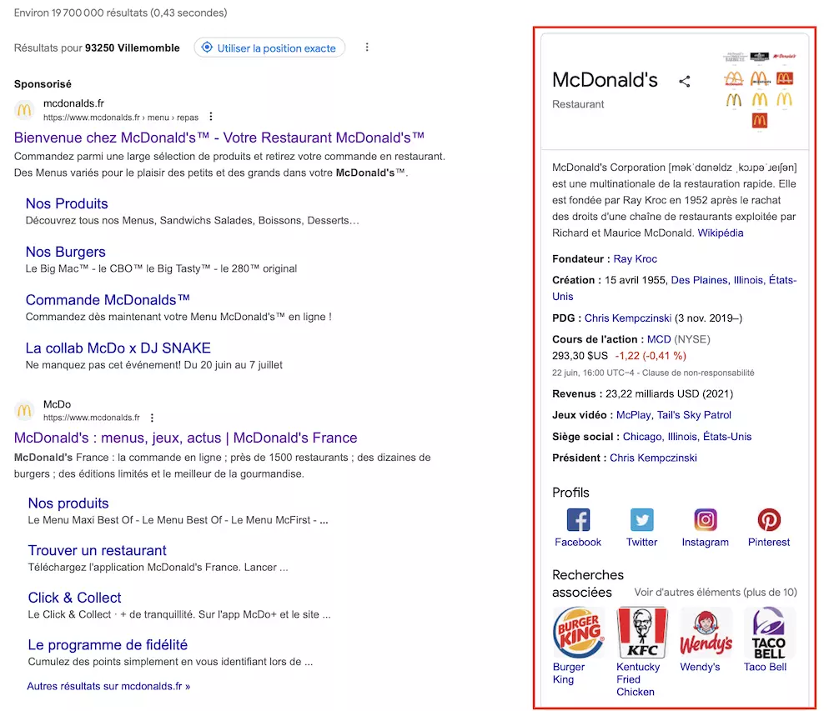Open menu beside Utiliser la position exacte

point(367,48)
